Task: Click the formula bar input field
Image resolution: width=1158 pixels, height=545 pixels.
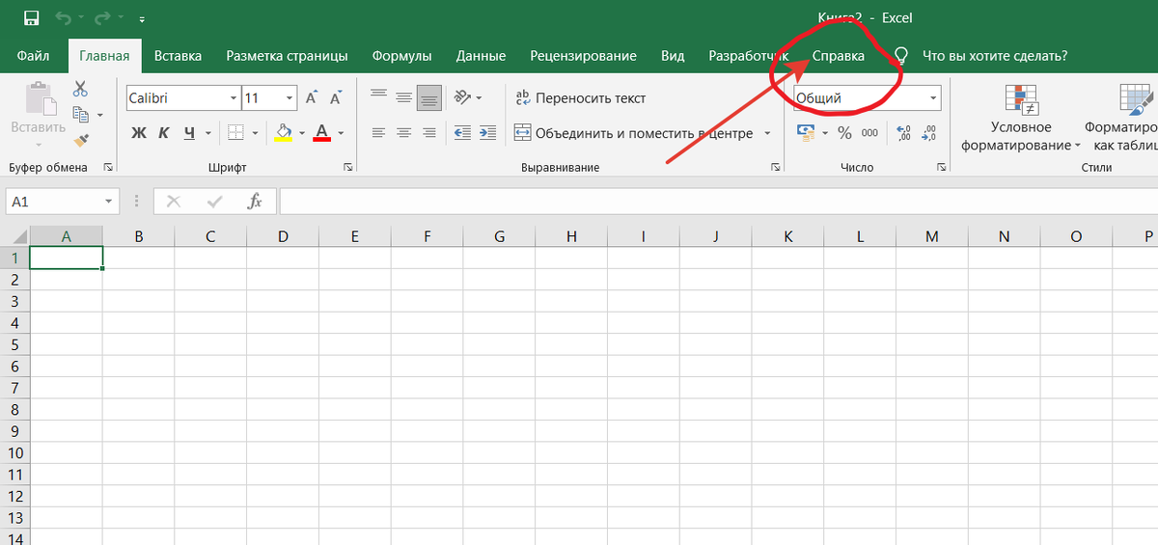Action: (718, 202)
